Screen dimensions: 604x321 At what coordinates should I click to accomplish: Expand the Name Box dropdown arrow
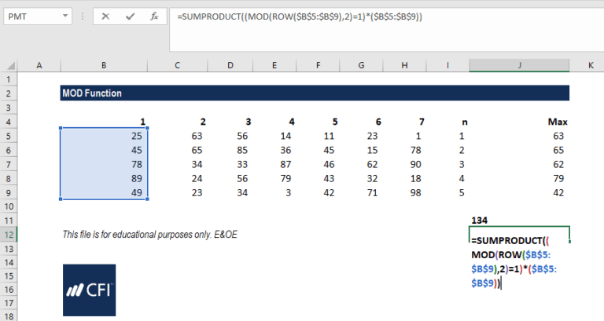coord(65,16)
